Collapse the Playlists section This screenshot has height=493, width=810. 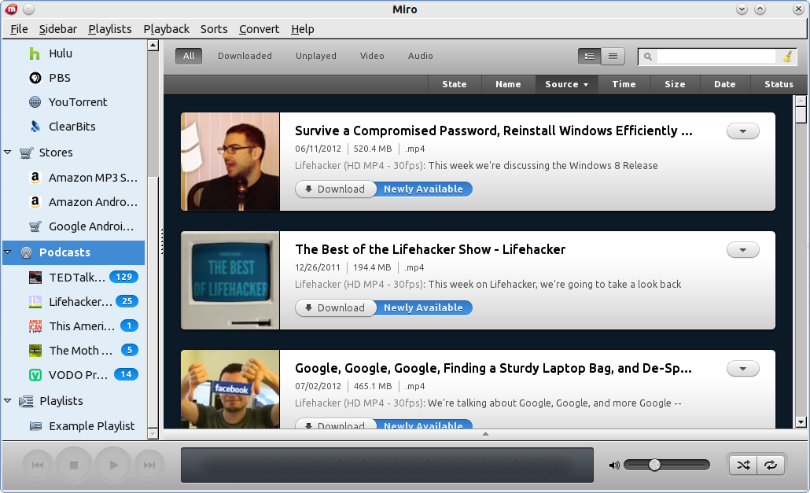point(8,400)
